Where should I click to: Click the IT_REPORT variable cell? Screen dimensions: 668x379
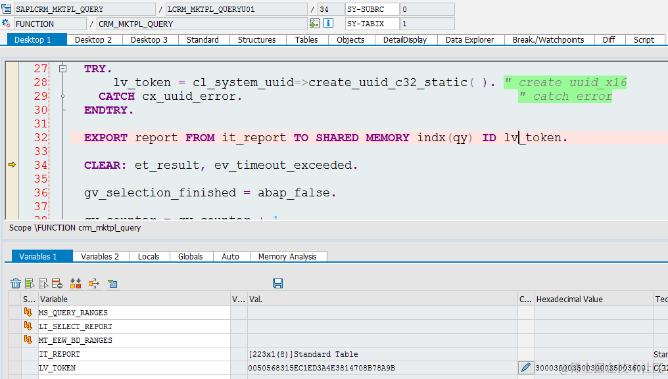coord(133,354)
